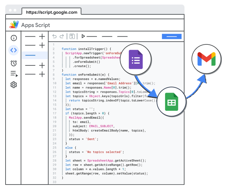Click 'to: email,' on line 19
Screen dimensions: 225x195
click(x=82, y=122)
